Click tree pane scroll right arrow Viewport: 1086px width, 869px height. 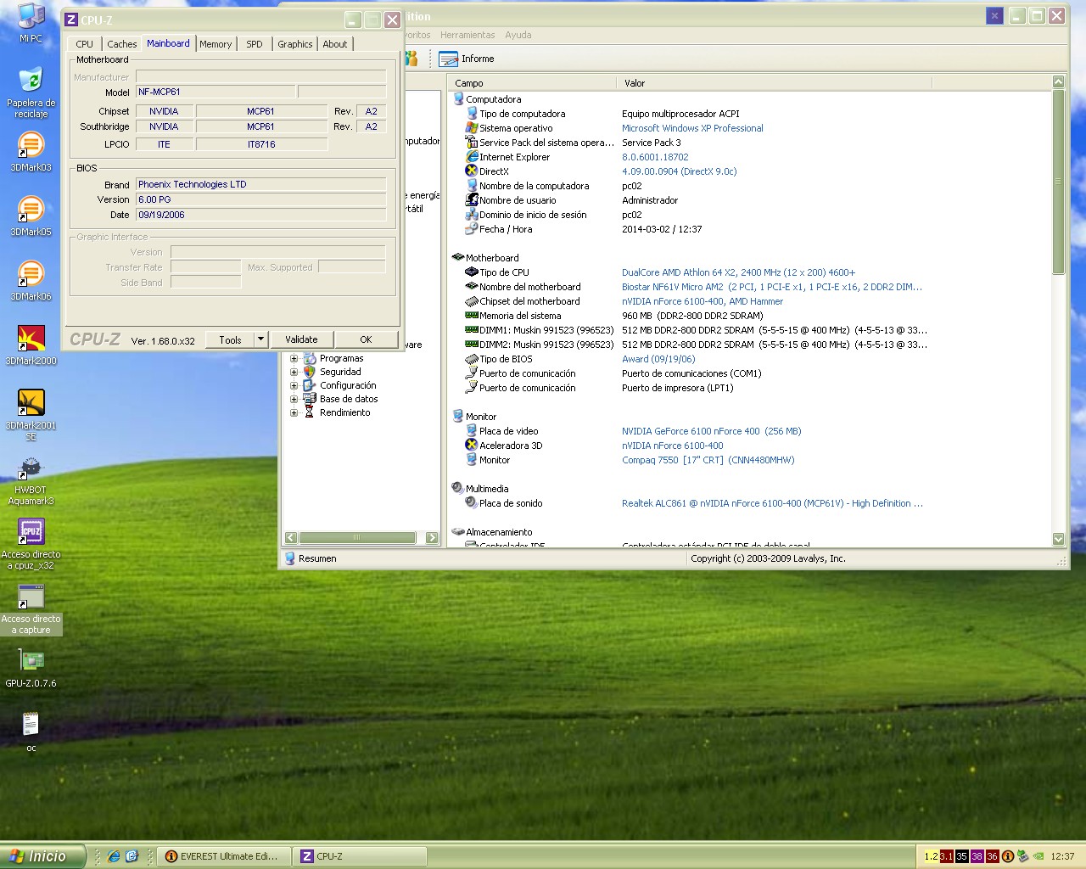click(432, 538)
